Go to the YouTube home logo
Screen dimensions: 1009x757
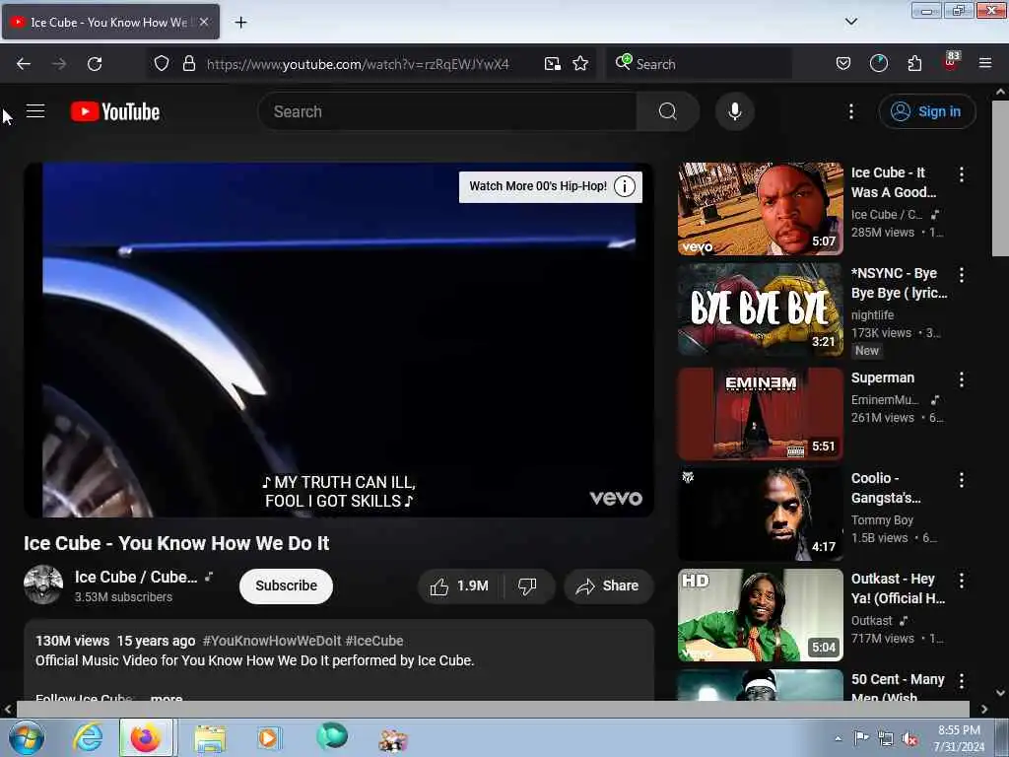click(115, 111)
